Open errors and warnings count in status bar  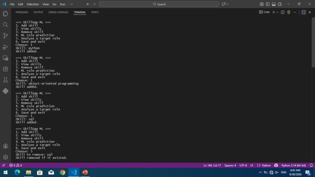(x=16, y=165)
